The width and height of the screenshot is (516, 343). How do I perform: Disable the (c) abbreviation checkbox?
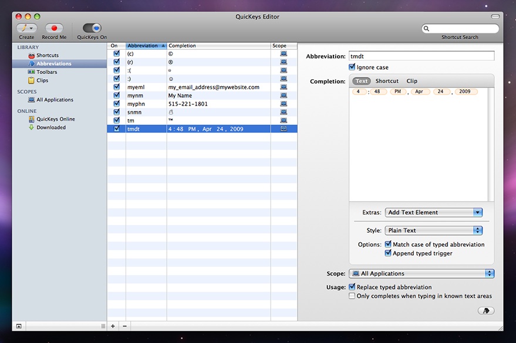pyautogui.click(x=116, y=53)
